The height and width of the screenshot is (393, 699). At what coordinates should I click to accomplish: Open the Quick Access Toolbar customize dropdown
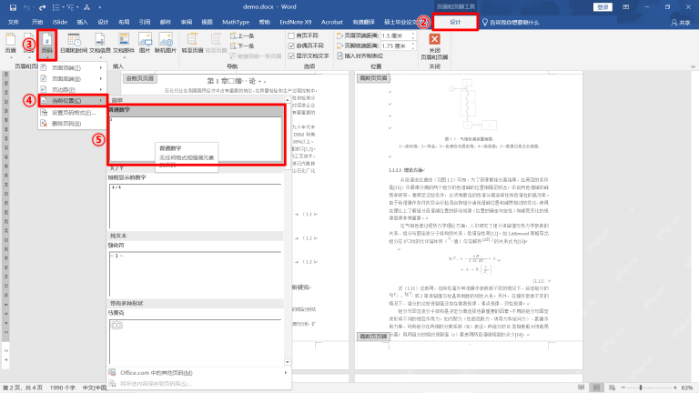pyautogui.click(x=100, y=7)
